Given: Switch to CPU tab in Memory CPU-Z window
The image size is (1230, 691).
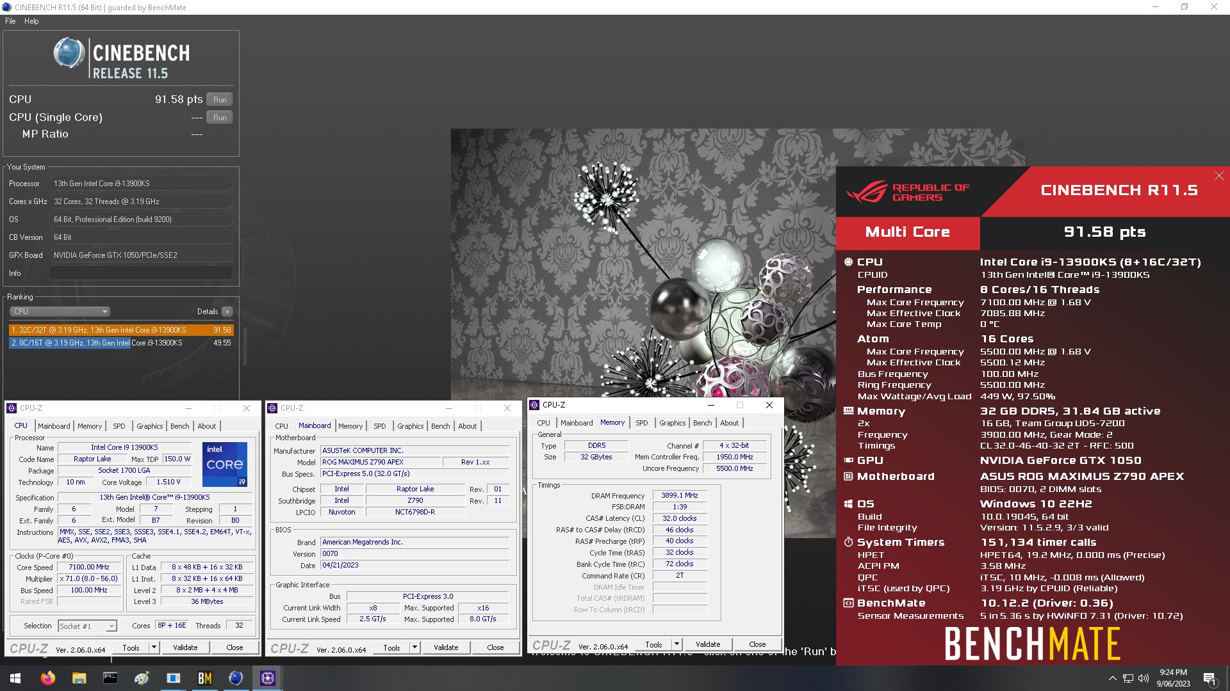Looking at the screenshot, I should tap(544, 423).
